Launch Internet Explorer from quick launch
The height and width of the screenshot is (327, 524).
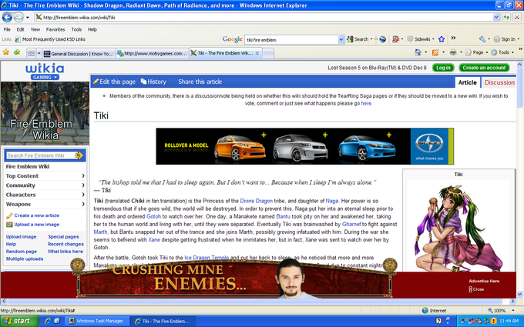(x=48, y=321)
